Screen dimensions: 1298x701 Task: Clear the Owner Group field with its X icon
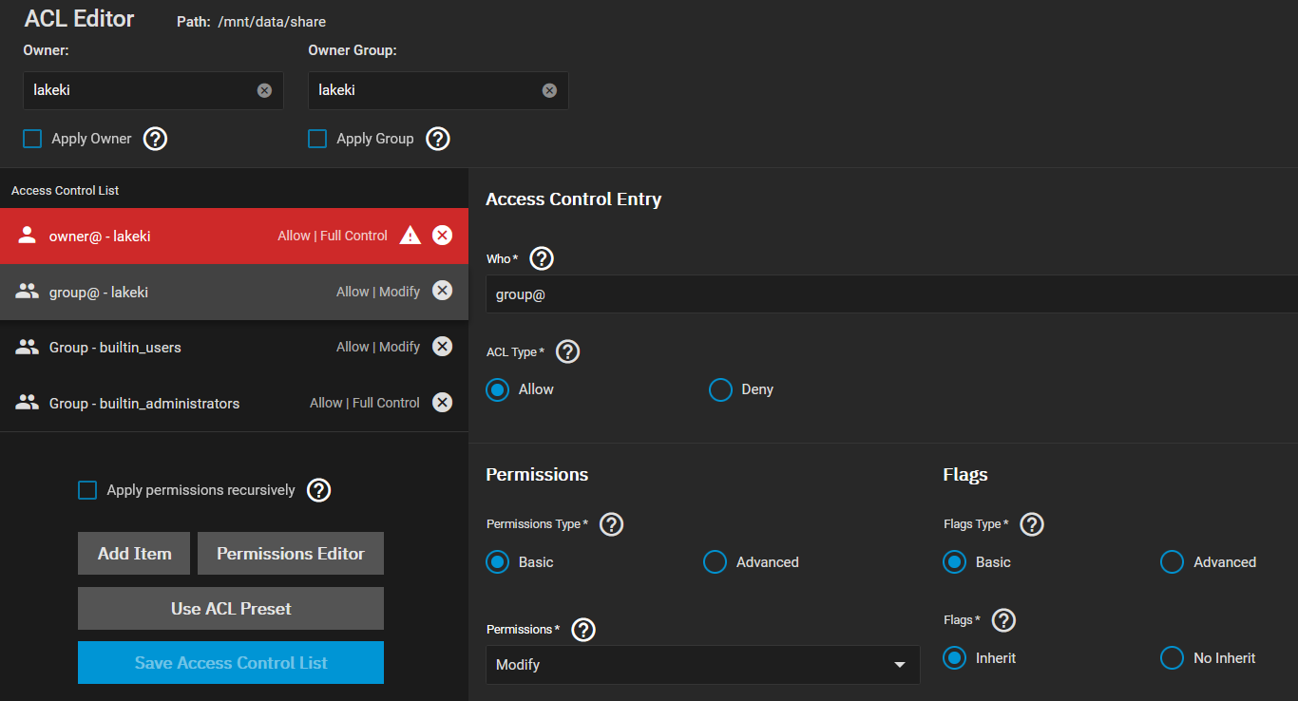[x=549, y=90]
